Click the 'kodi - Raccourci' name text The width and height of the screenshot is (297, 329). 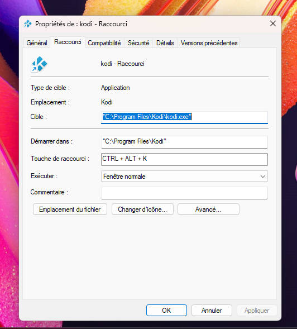point(122,64)
